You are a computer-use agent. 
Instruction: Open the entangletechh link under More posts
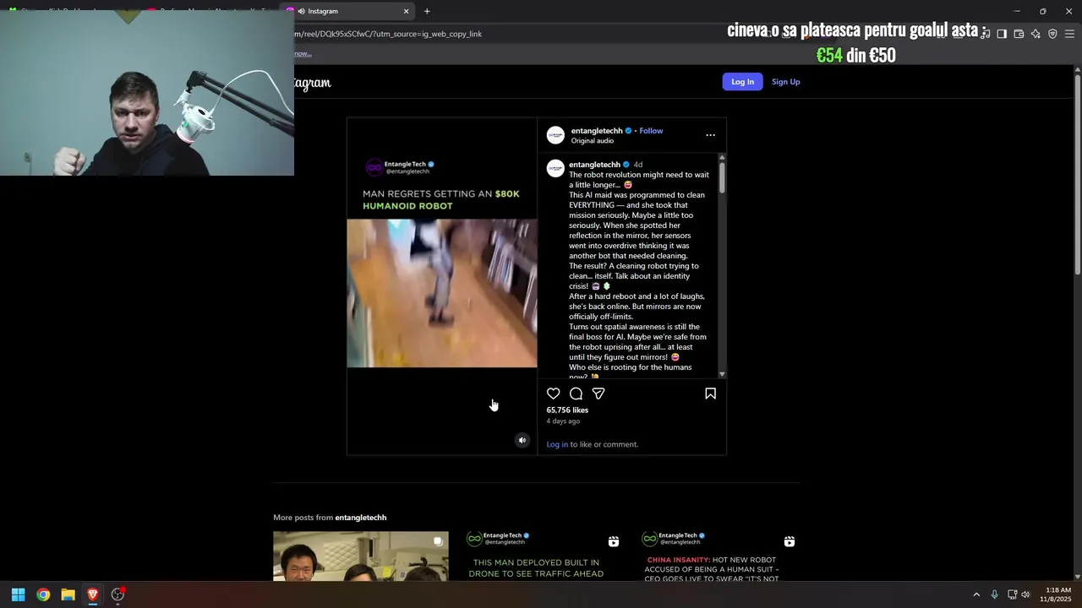(x=360, y=518)
